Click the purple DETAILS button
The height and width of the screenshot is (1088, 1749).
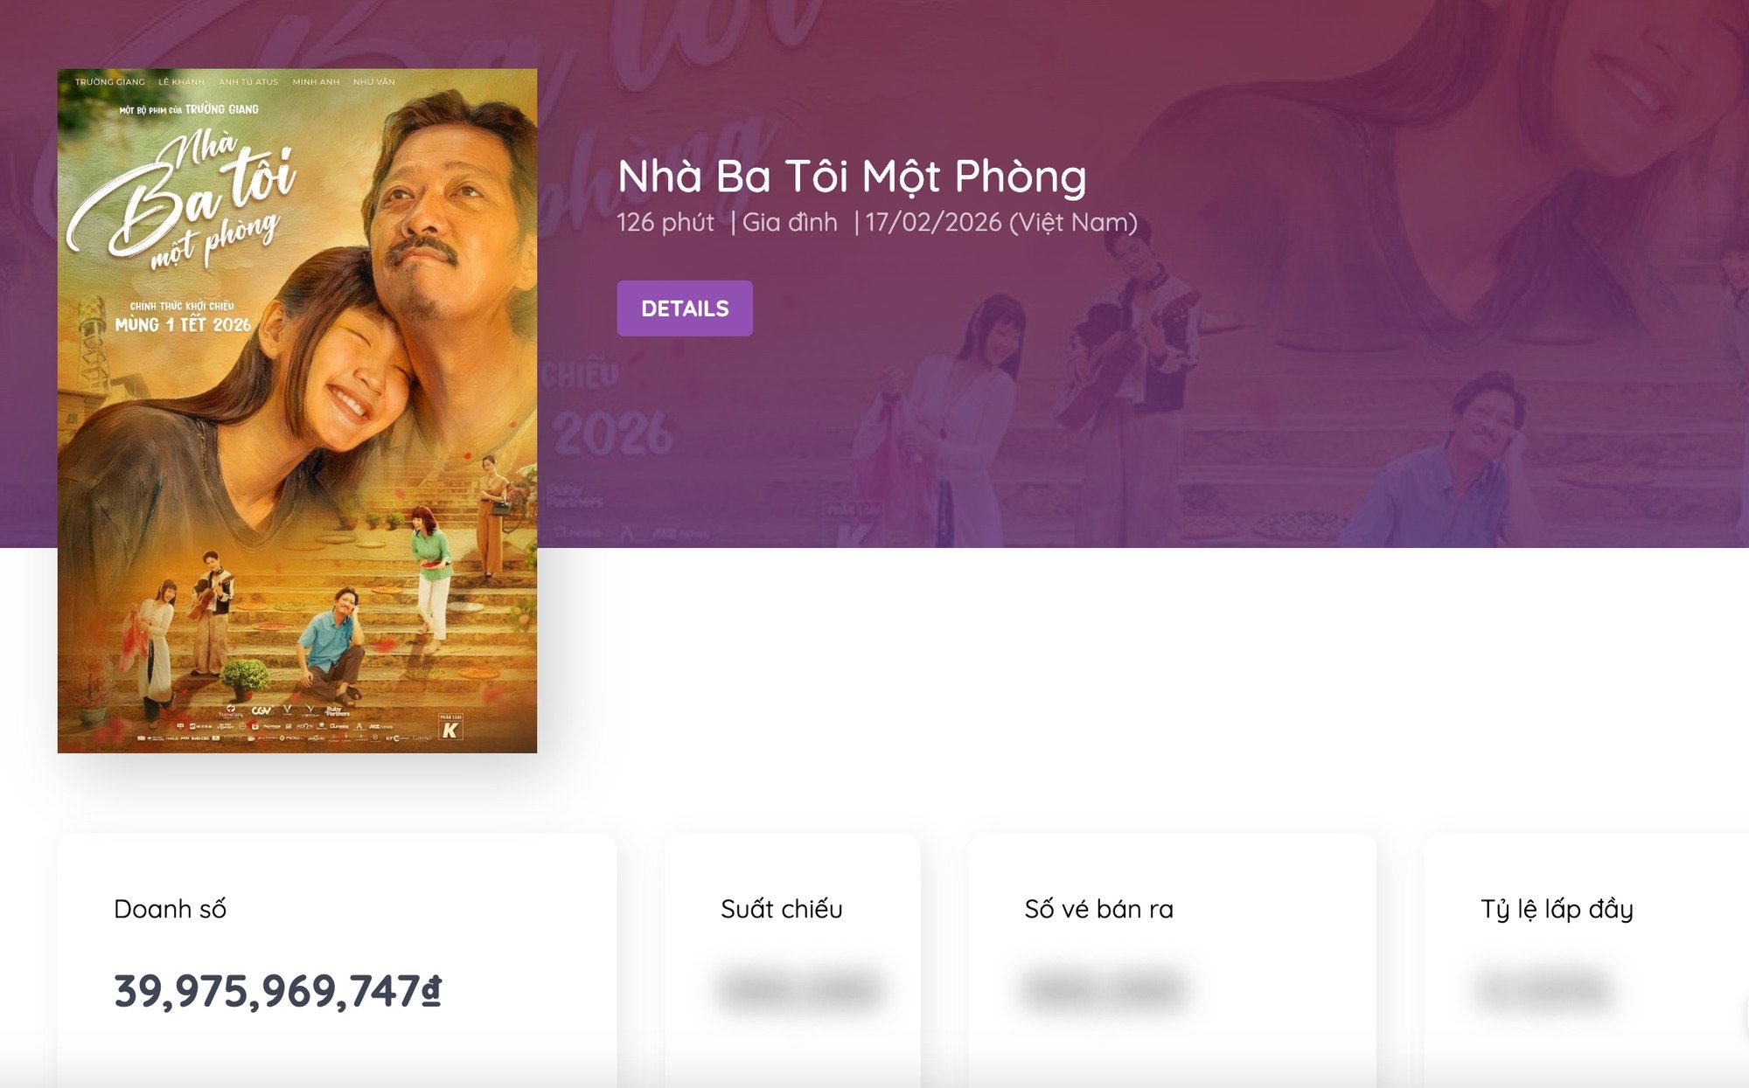coord(685,308)
